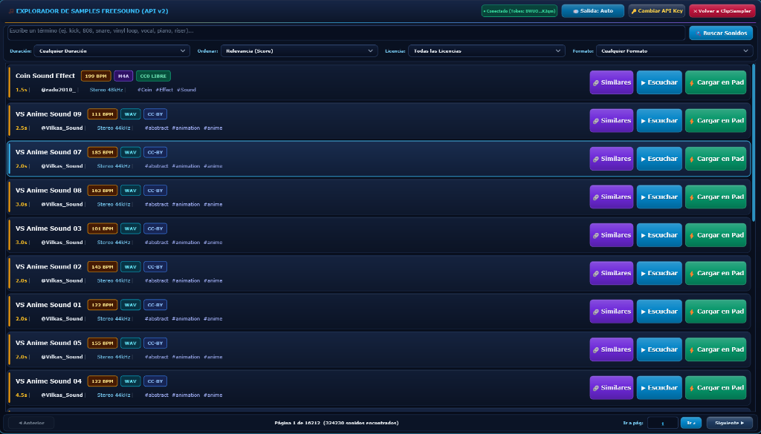761x434 pixels.
Task: Click Cambiar API Key
Action: [x=656, y=10]
